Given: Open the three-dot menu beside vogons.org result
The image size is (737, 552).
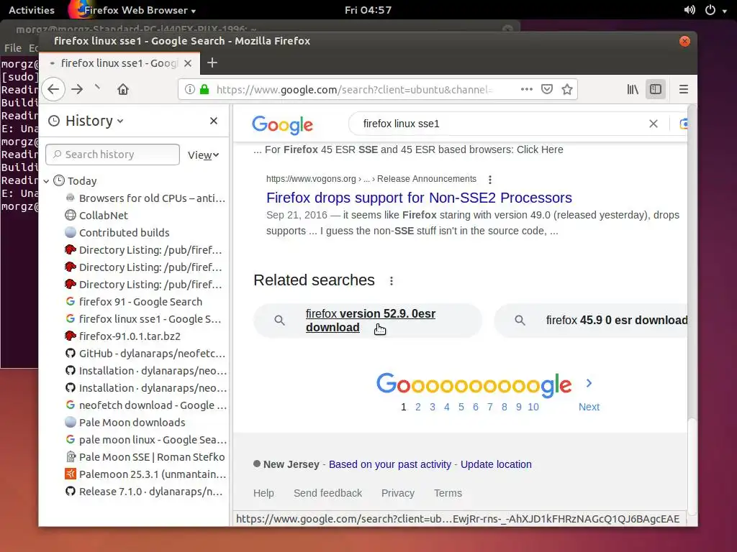Looking at the screenshot, I should tap(489, 179).
